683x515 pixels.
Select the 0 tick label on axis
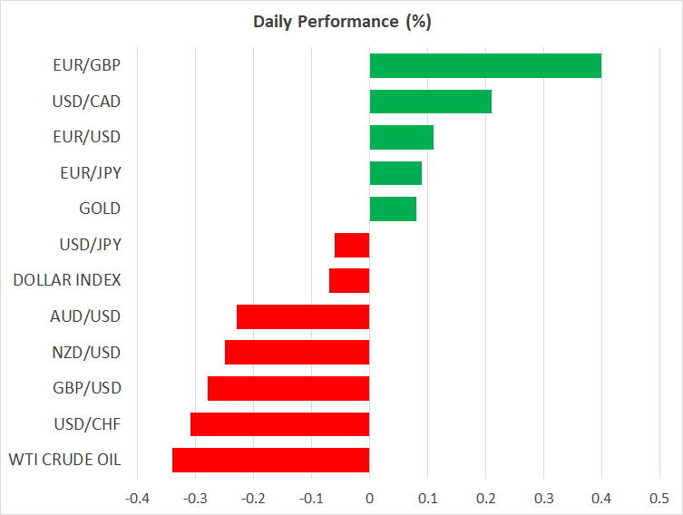click(369, 499)
